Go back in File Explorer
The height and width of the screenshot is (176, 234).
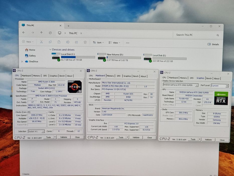pyautogui.click(x=24, y=32)
